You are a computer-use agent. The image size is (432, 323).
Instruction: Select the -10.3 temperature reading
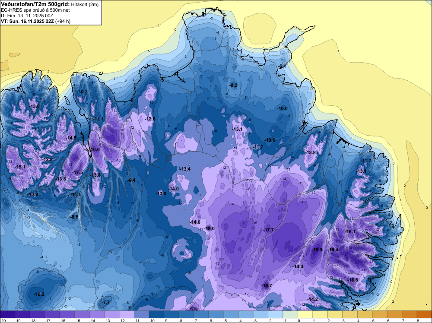(x=83, y=92)
